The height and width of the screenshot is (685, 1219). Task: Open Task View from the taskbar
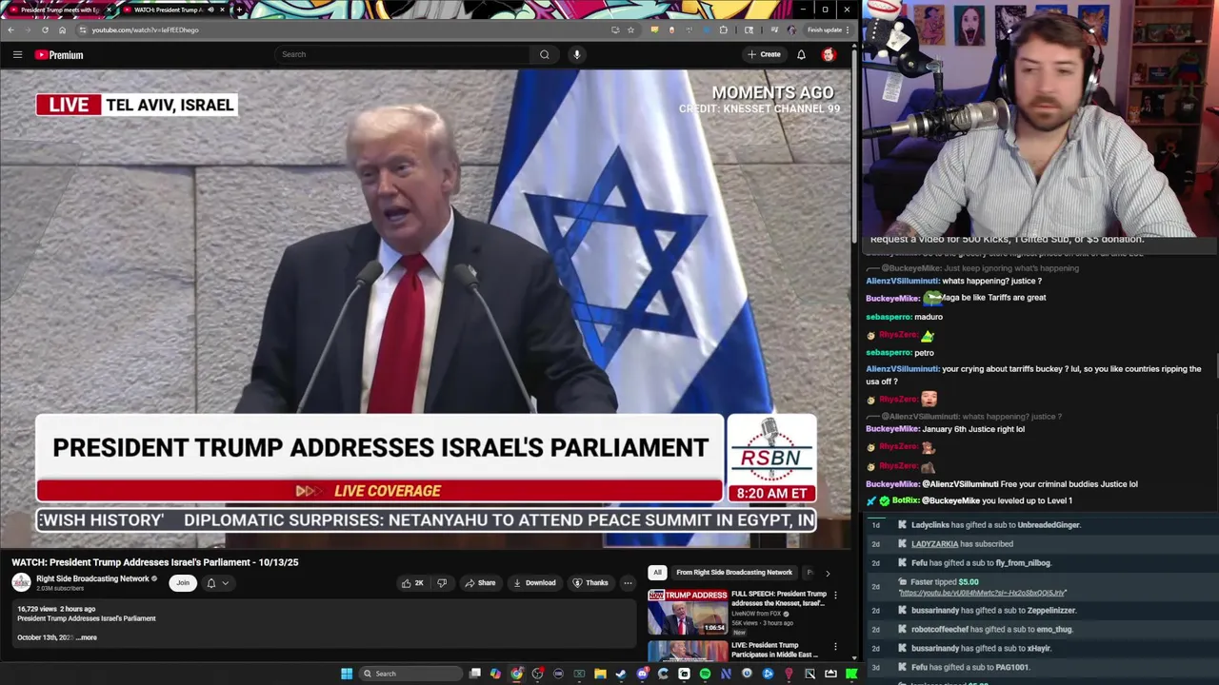(x=474, y=674)
